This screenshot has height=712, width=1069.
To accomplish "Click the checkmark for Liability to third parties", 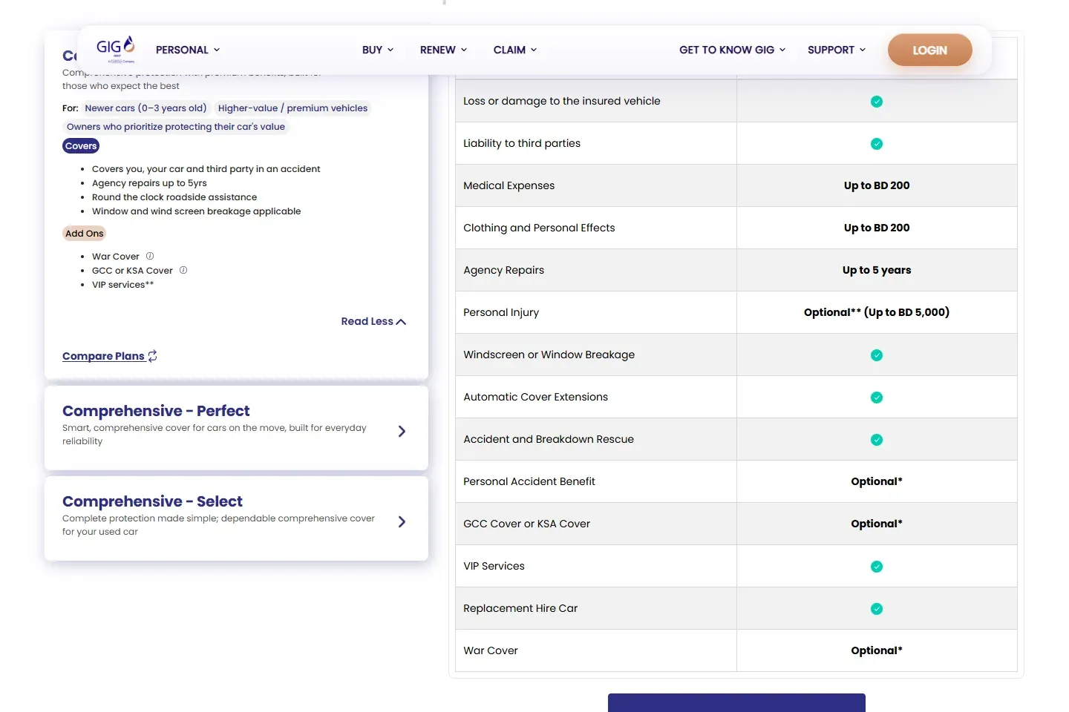I will pyautogui.click(x=877, y=144).
